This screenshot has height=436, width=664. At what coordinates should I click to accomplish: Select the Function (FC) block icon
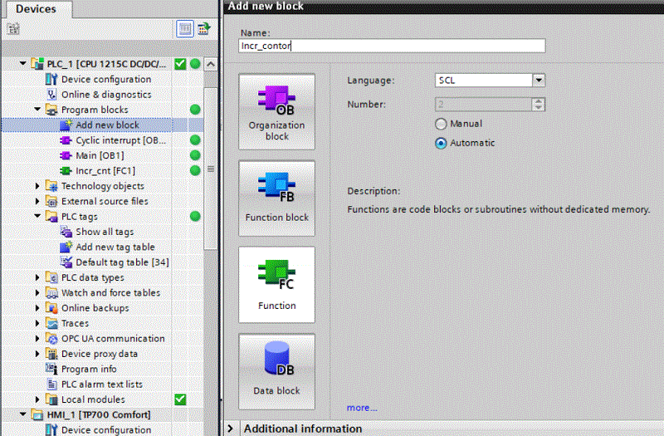[x=276, y=284]
